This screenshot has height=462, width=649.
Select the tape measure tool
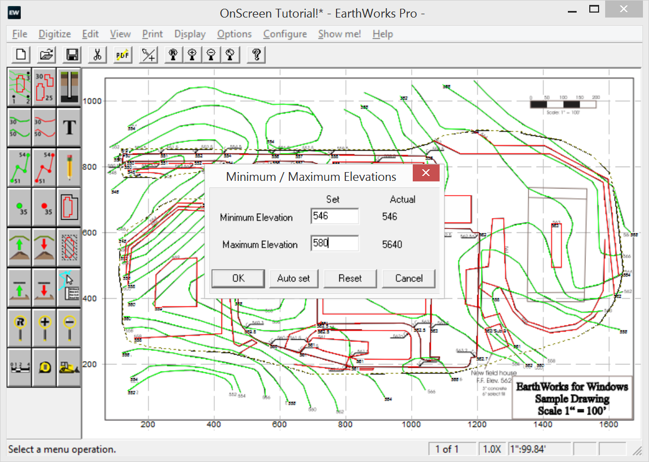coord(44,367)
